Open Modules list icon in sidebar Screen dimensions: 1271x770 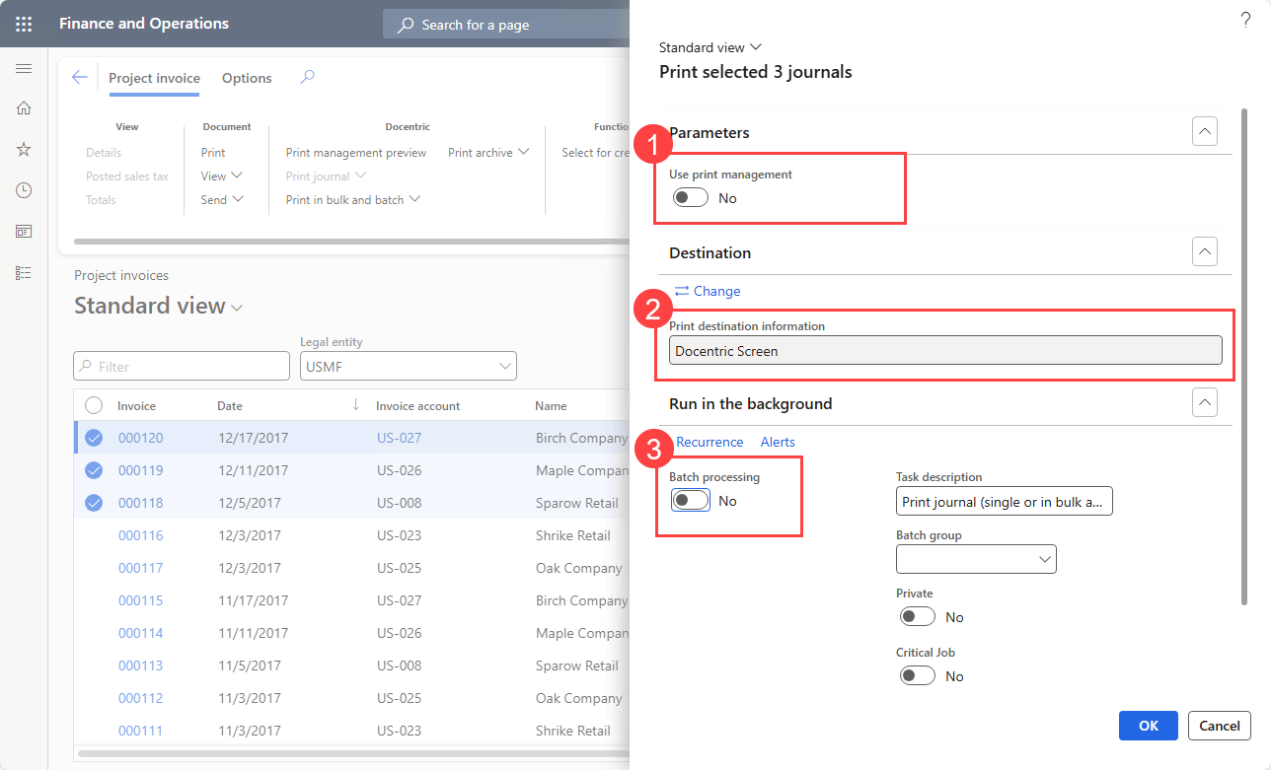[x=24, y=273]
